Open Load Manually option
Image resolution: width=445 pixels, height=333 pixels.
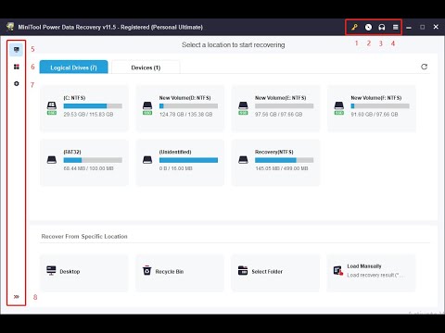click(372, 273)
